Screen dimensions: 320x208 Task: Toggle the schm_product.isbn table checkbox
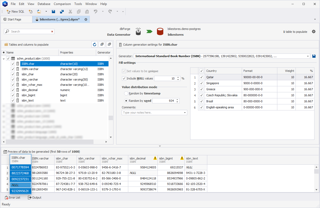click(x=8, y=58)
